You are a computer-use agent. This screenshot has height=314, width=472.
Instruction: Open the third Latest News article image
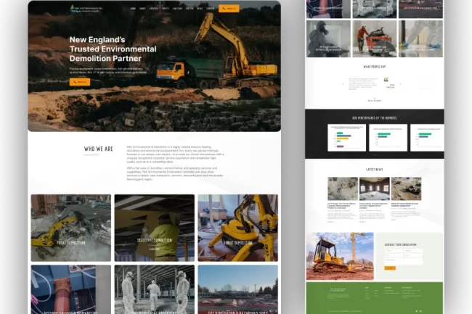[x=406, y=189]
